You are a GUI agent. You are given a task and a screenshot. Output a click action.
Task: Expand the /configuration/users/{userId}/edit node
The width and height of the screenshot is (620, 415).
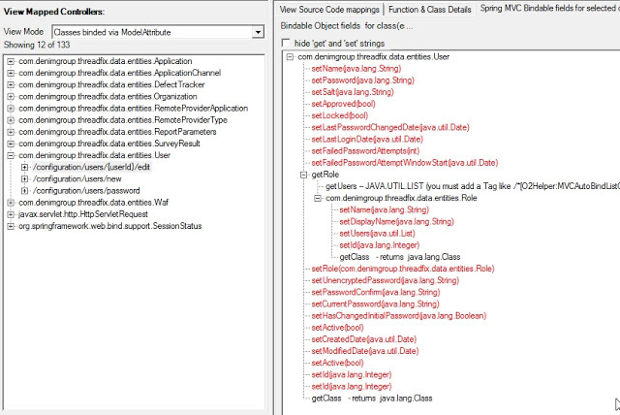[x=24, y=167]
